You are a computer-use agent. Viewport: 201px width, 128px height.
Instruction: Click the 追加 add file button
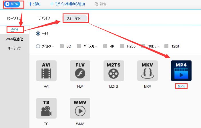pos(34,4)
